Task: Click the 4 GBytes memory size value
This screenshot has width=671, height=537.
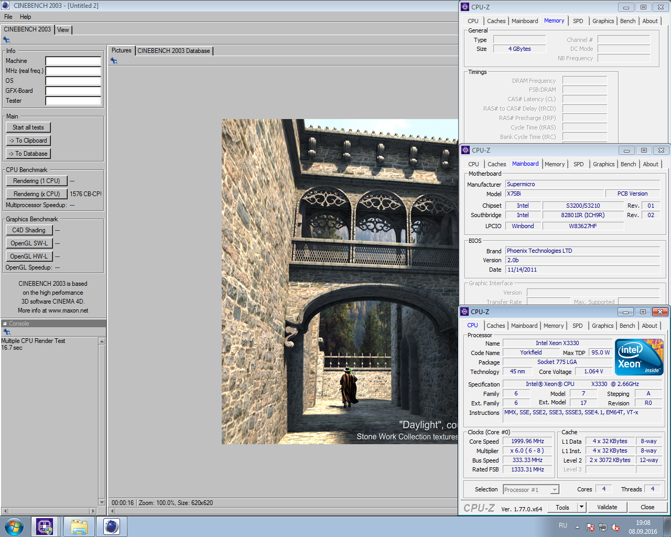Action: (520, 49)
